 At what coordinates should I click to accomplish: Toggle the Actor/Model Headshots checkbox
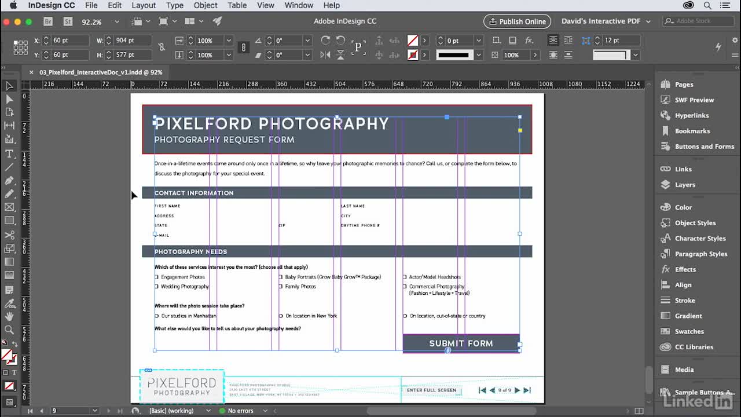pos(405,277)
